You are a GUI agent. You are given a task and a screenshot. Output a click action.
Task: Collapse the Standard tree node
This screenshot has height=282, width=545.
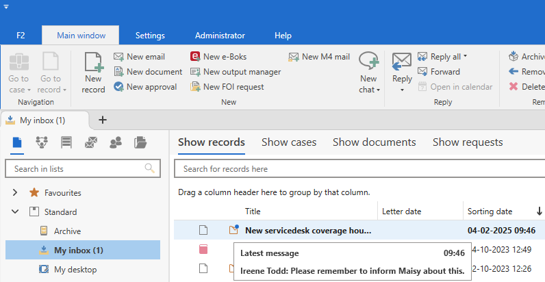(15, 212)
